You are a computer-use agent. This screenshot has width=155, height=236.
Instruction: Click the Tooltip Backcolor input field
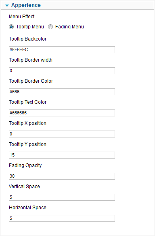(62, 49)
